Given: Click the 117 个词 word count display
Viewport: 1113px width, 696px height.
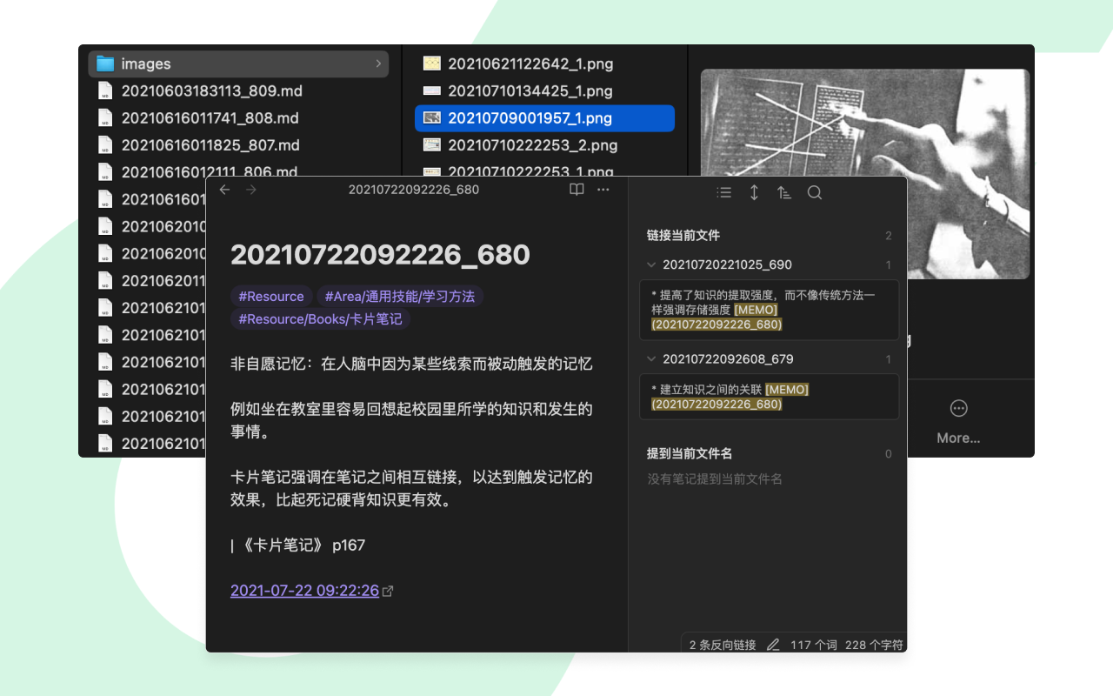Looking at the screenshot, I should click(813, 644).
